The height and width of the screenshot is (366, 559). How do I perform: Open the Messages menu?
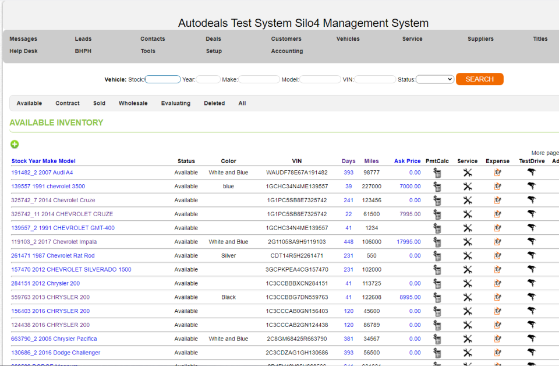23,39
